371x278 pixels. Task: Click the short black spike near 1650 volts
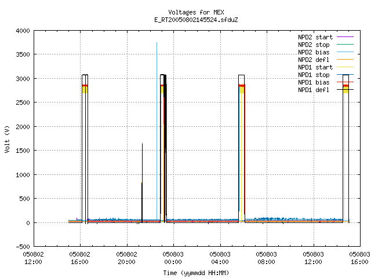pos(142,182)
